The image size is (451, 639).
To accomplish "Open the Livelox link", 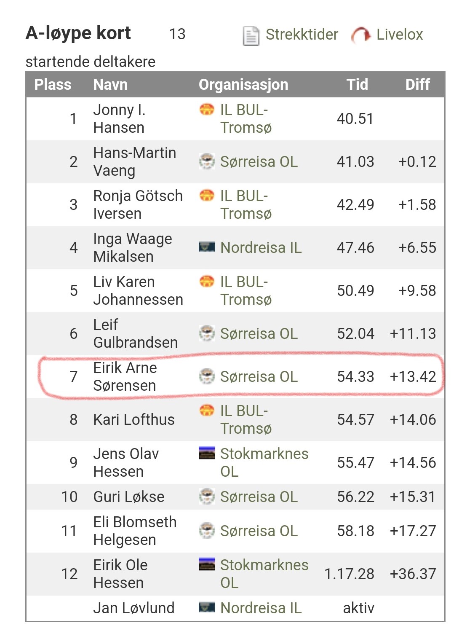I will [x=400, y=35].
